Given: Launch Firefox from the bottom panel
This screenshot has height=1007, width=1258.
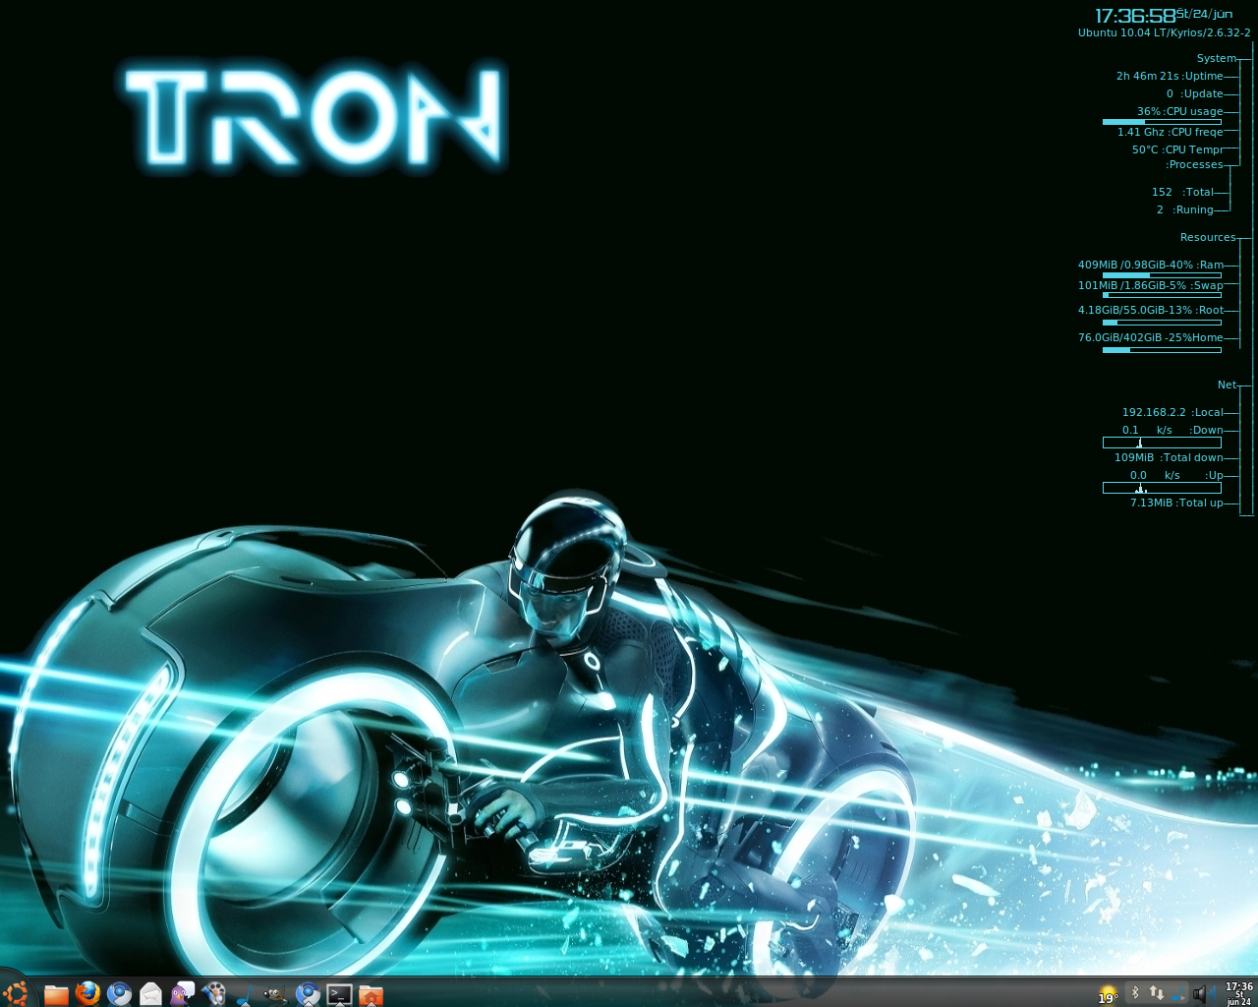Looking at the screenshot, I should pos(87,993).
